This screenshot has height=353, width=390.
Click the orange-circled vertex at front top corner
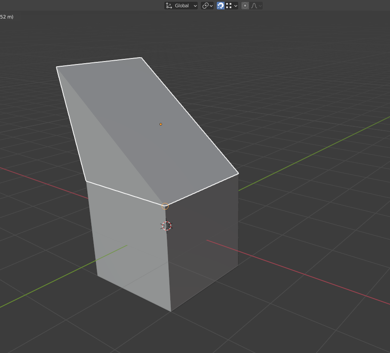[x=165, y=206]
